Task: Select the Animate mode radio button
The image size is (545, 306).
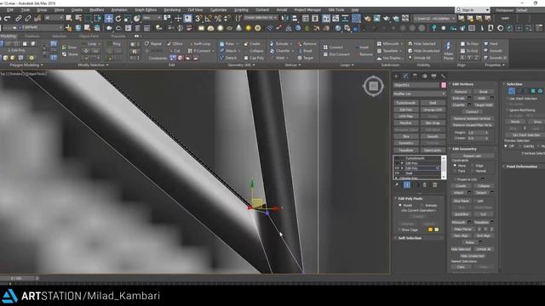Action: tap(422, 206)
